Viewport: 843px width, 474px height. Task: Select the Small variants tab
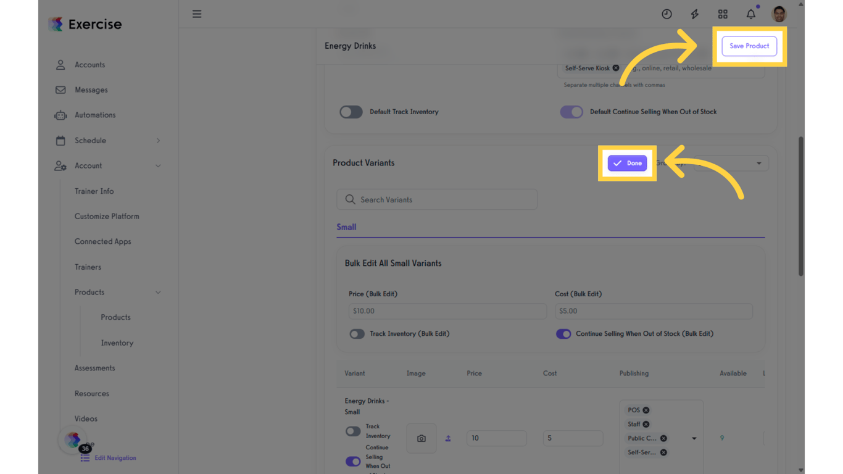click(x=346, y=227)
